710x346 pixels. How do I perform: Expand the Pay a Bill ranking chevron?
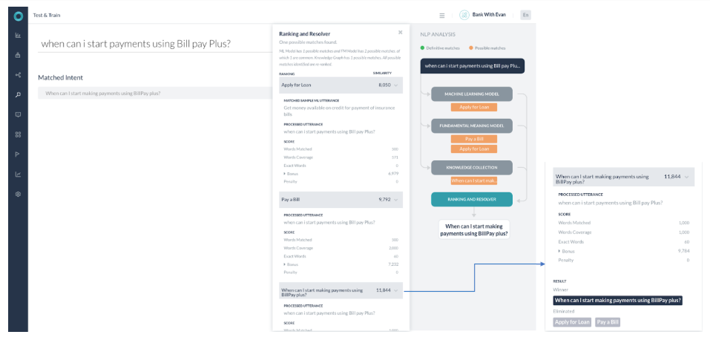tap(395, 200)
